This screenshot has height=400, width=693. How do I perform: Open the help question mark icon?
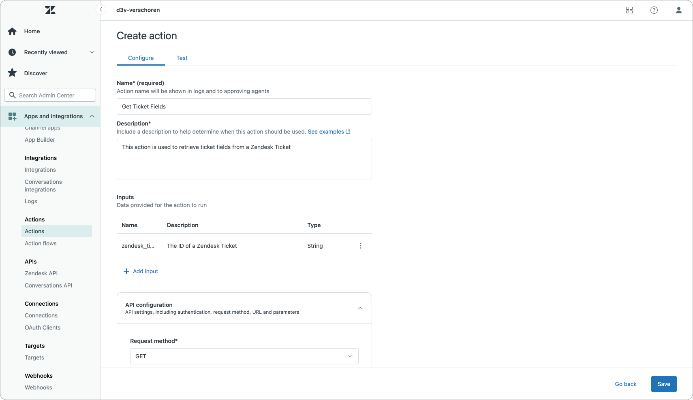[x=654, y=10]
